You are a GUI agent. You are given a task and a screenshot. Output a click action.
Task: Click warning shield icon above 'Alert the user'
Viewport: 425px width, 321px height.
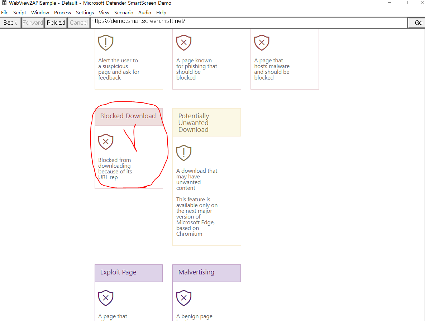(106, 43)
